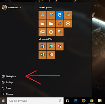Click the 'Ask me anything' search field
The image size is (105, 104).
coord(35,101)
